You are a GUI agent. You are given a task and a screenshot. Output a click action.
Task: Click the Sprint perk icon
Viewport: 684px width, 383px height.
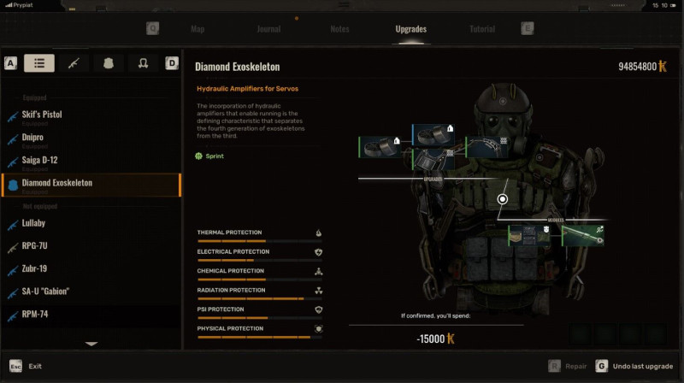click(x=199, y=156)
